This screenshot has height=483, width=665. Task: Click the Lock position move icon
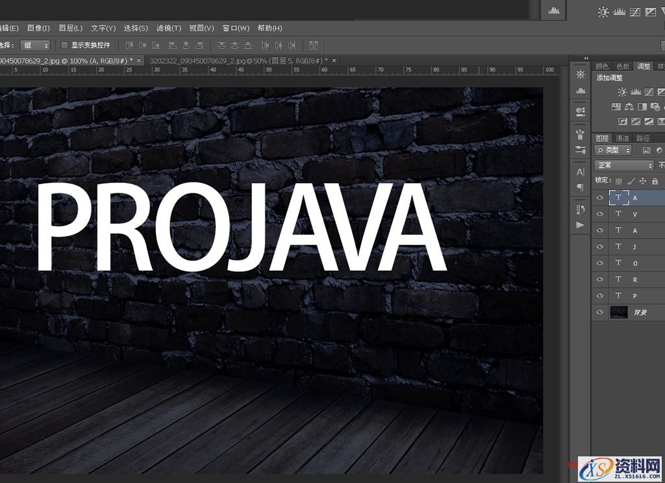[643, 181]
